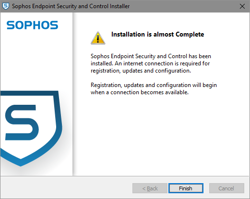Screen dimensions: 250x199
Task: Click the Finish button
Action: pyautogui.click(x=186, y=188)
